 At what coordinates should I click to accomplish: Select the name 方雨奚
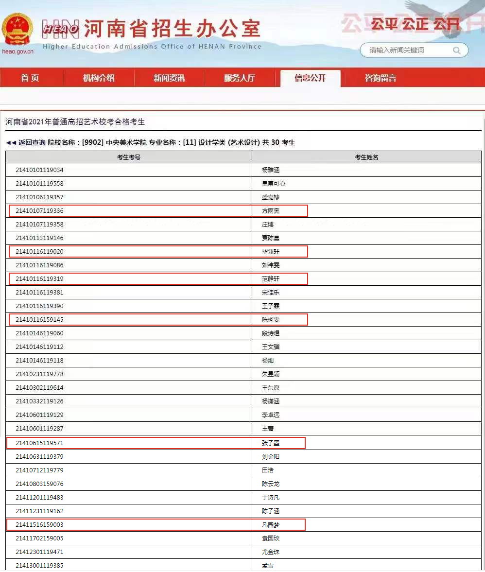tap(271, 211)
